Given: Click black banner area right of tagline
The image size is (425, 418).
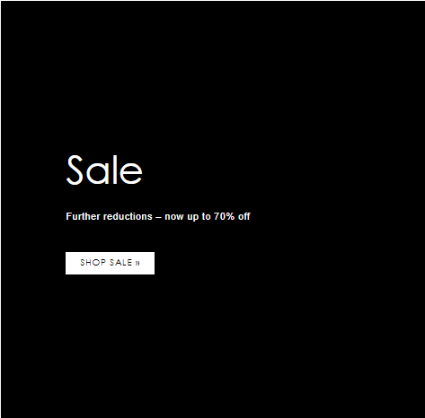Looking at the screenshot, I should [335, 216].
